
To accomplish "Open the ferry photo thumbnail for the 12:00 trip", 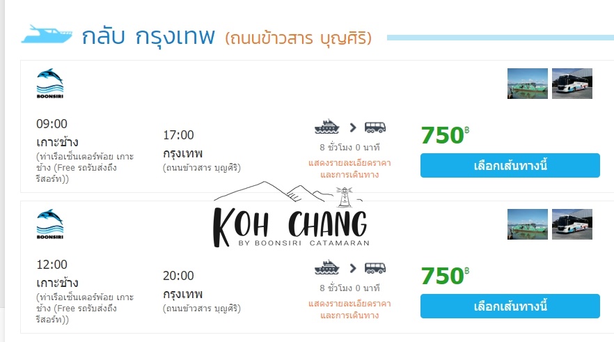I will [528, 224].
